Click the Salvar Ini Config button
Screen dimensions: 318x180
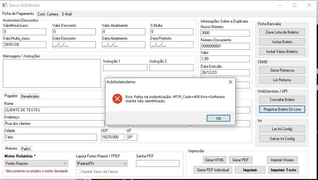point(282,138)
